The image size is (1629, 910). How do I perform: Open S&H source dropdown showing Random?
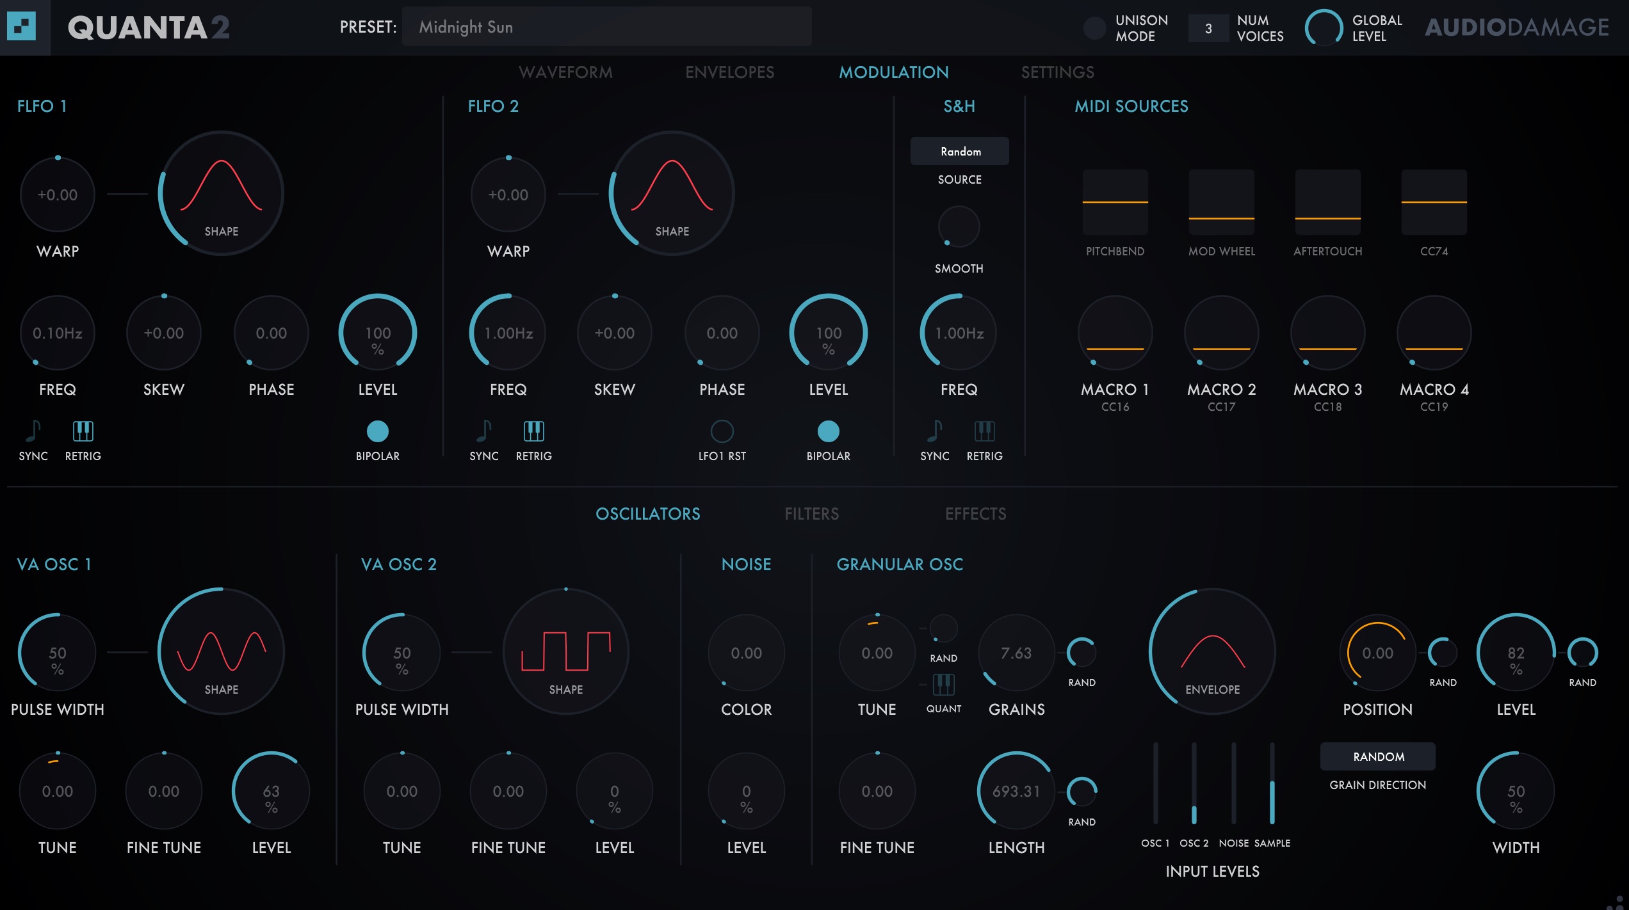click(x=959, y=151)
